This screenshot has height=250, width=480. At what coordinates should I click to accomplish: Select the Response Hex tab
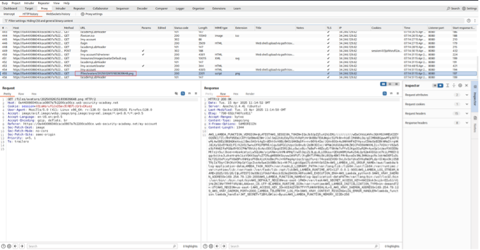(236, 94)
